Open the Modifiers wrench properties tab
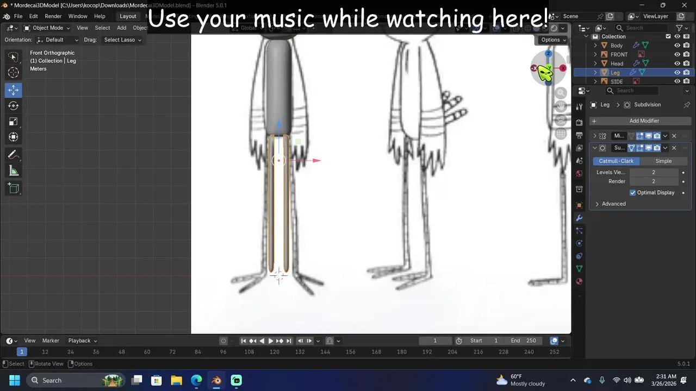This screenshot has height=391, width=696. pos(579,218)
